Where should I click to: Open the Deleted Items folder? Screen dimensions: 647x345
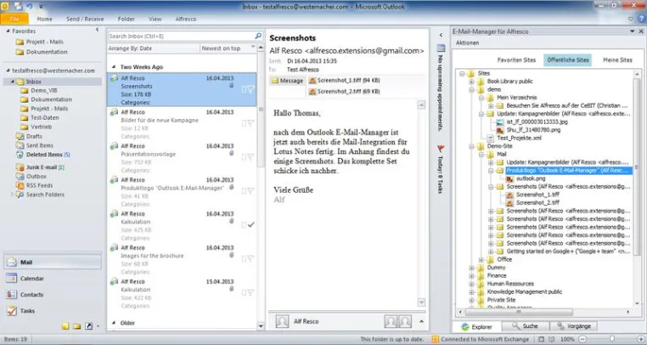coord(43,155)
